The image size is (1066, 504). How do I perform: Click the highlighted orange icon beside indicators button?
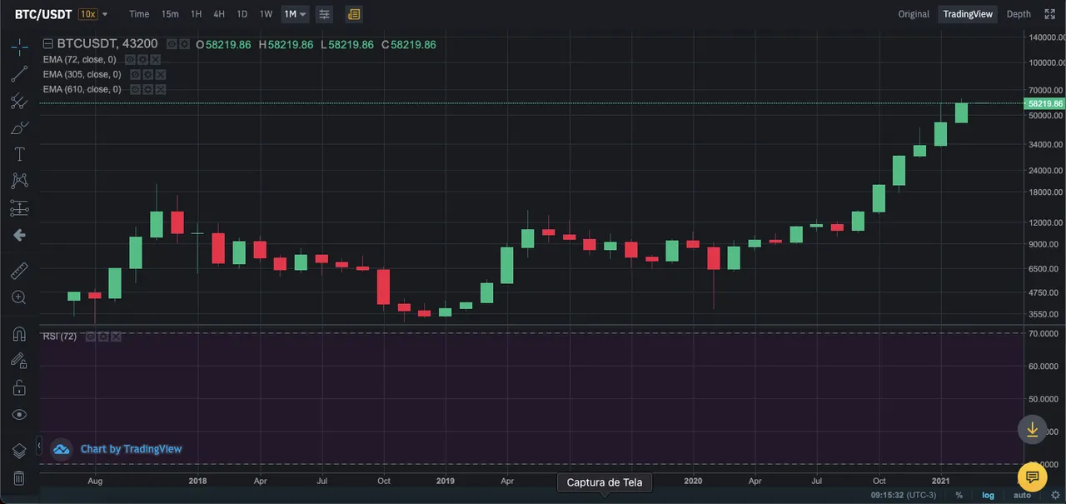click(354, 14)
